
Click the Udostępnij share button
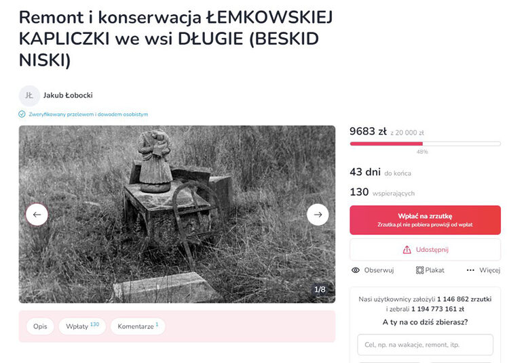[426, 250]
